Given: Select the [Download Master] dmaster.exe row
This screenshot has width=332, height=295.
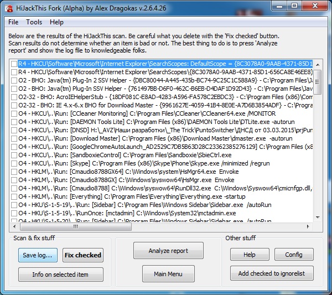Looking at the screenshot, I should tap(155, 139).
